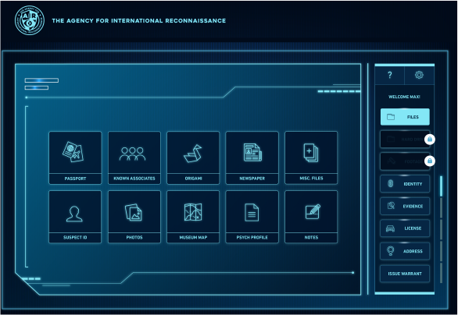Open the Suspect ID tile

click(75, 217)
